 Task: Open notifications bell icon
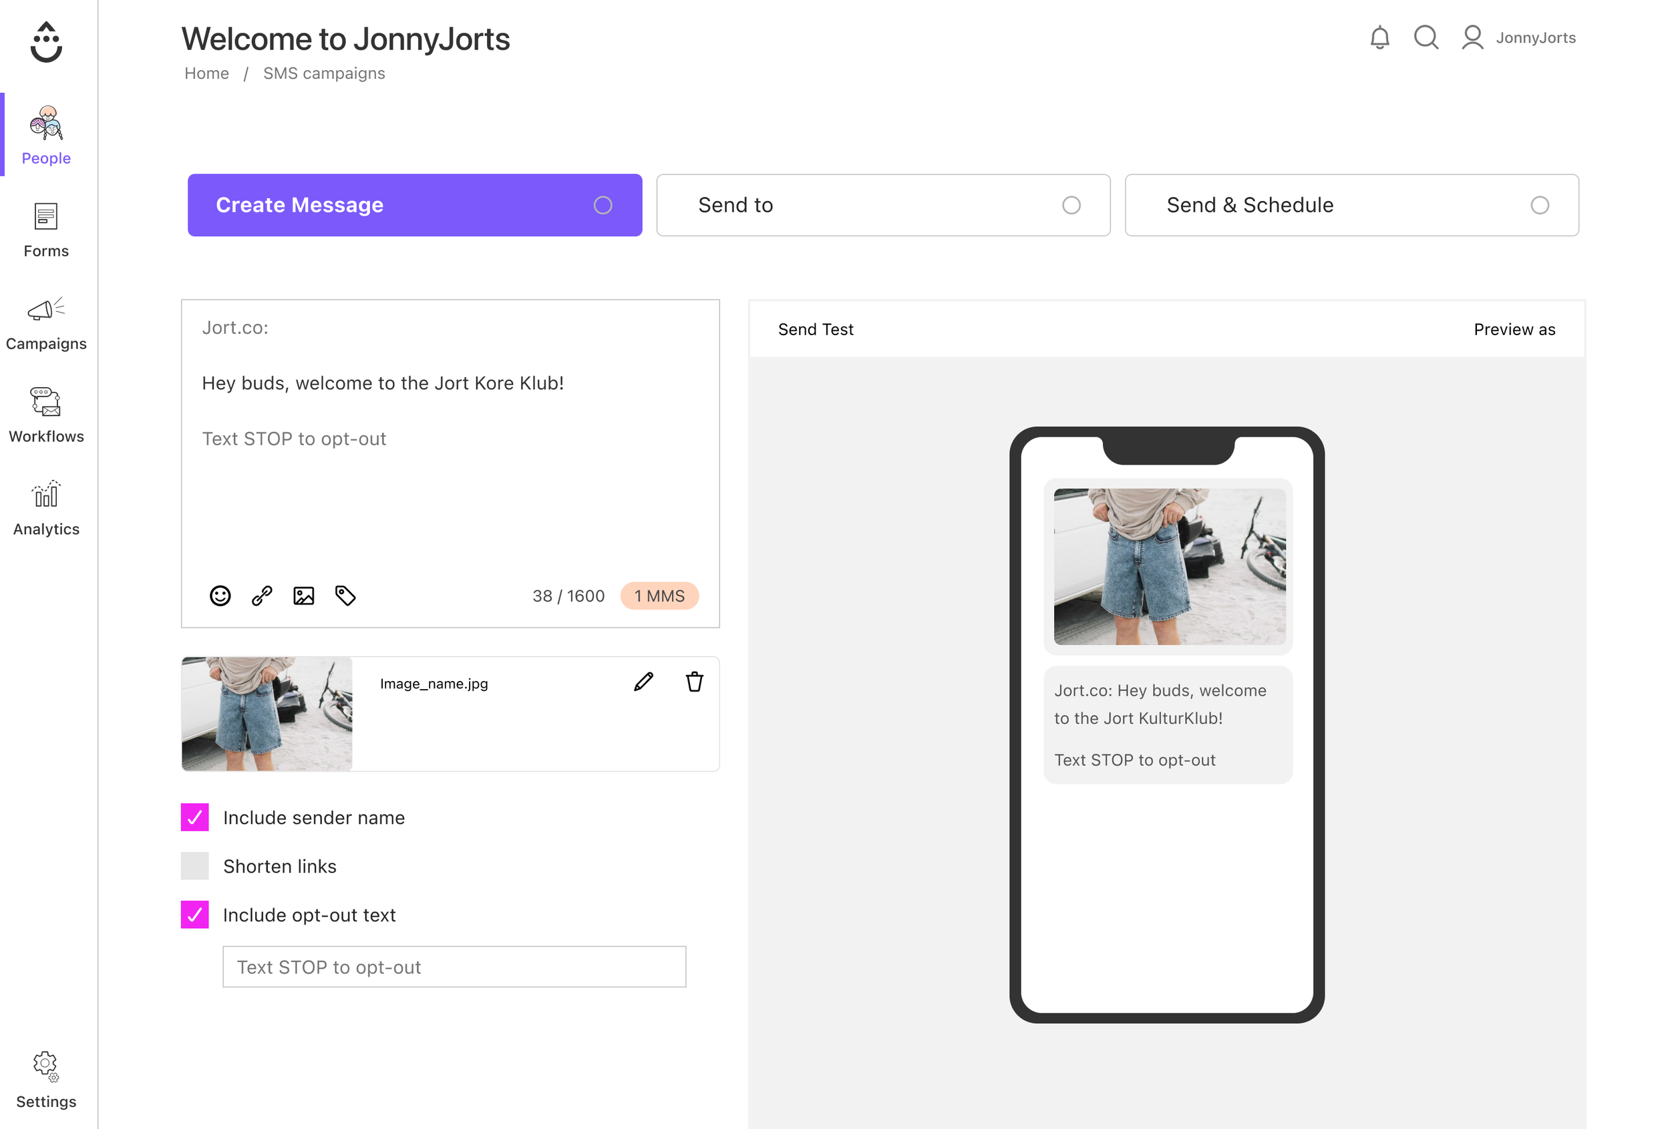1378,37
